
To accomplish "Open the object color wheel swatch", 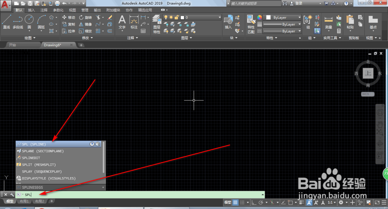I will tap(259, 17).
